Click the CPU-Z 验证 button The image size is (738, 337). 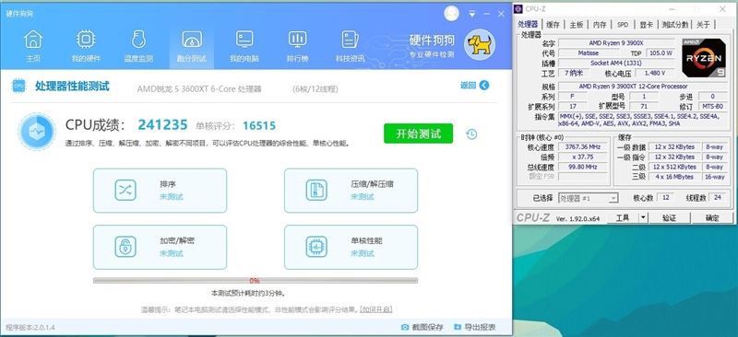tap(669, 218)
